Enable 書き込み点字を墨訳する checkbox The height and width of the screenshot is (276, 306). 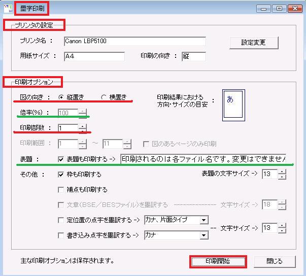coord(61,235)
